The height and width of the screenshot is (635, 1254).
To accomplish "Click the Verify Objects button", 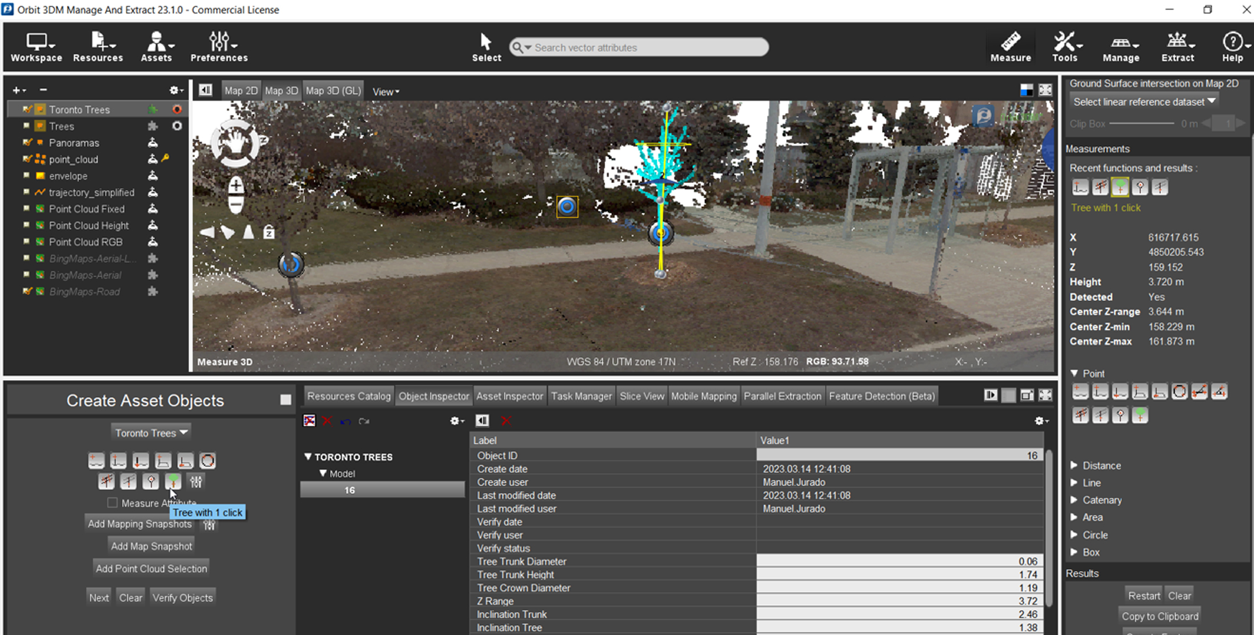I will (183, 597).
